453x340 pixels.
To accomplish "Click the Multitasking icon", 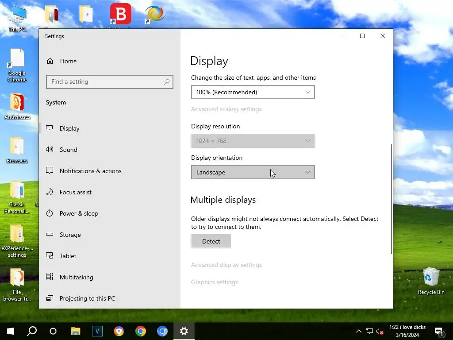I will [x=50, y=277].
